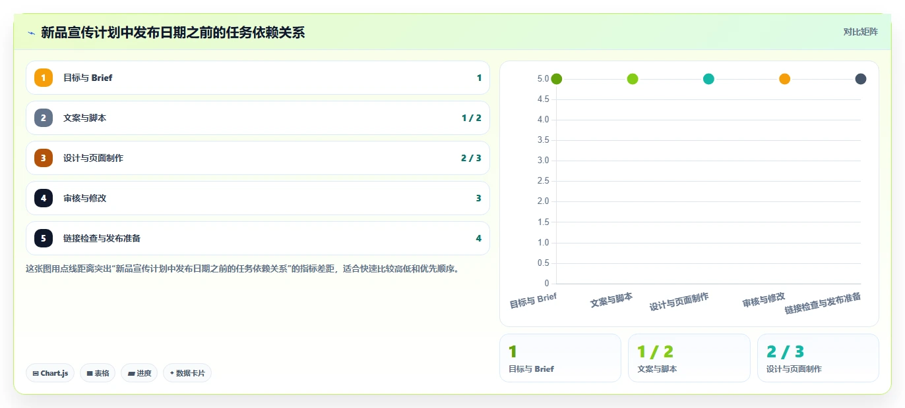Select the 文案与脚本 row
905x408 pixels.
click(258, 118)
